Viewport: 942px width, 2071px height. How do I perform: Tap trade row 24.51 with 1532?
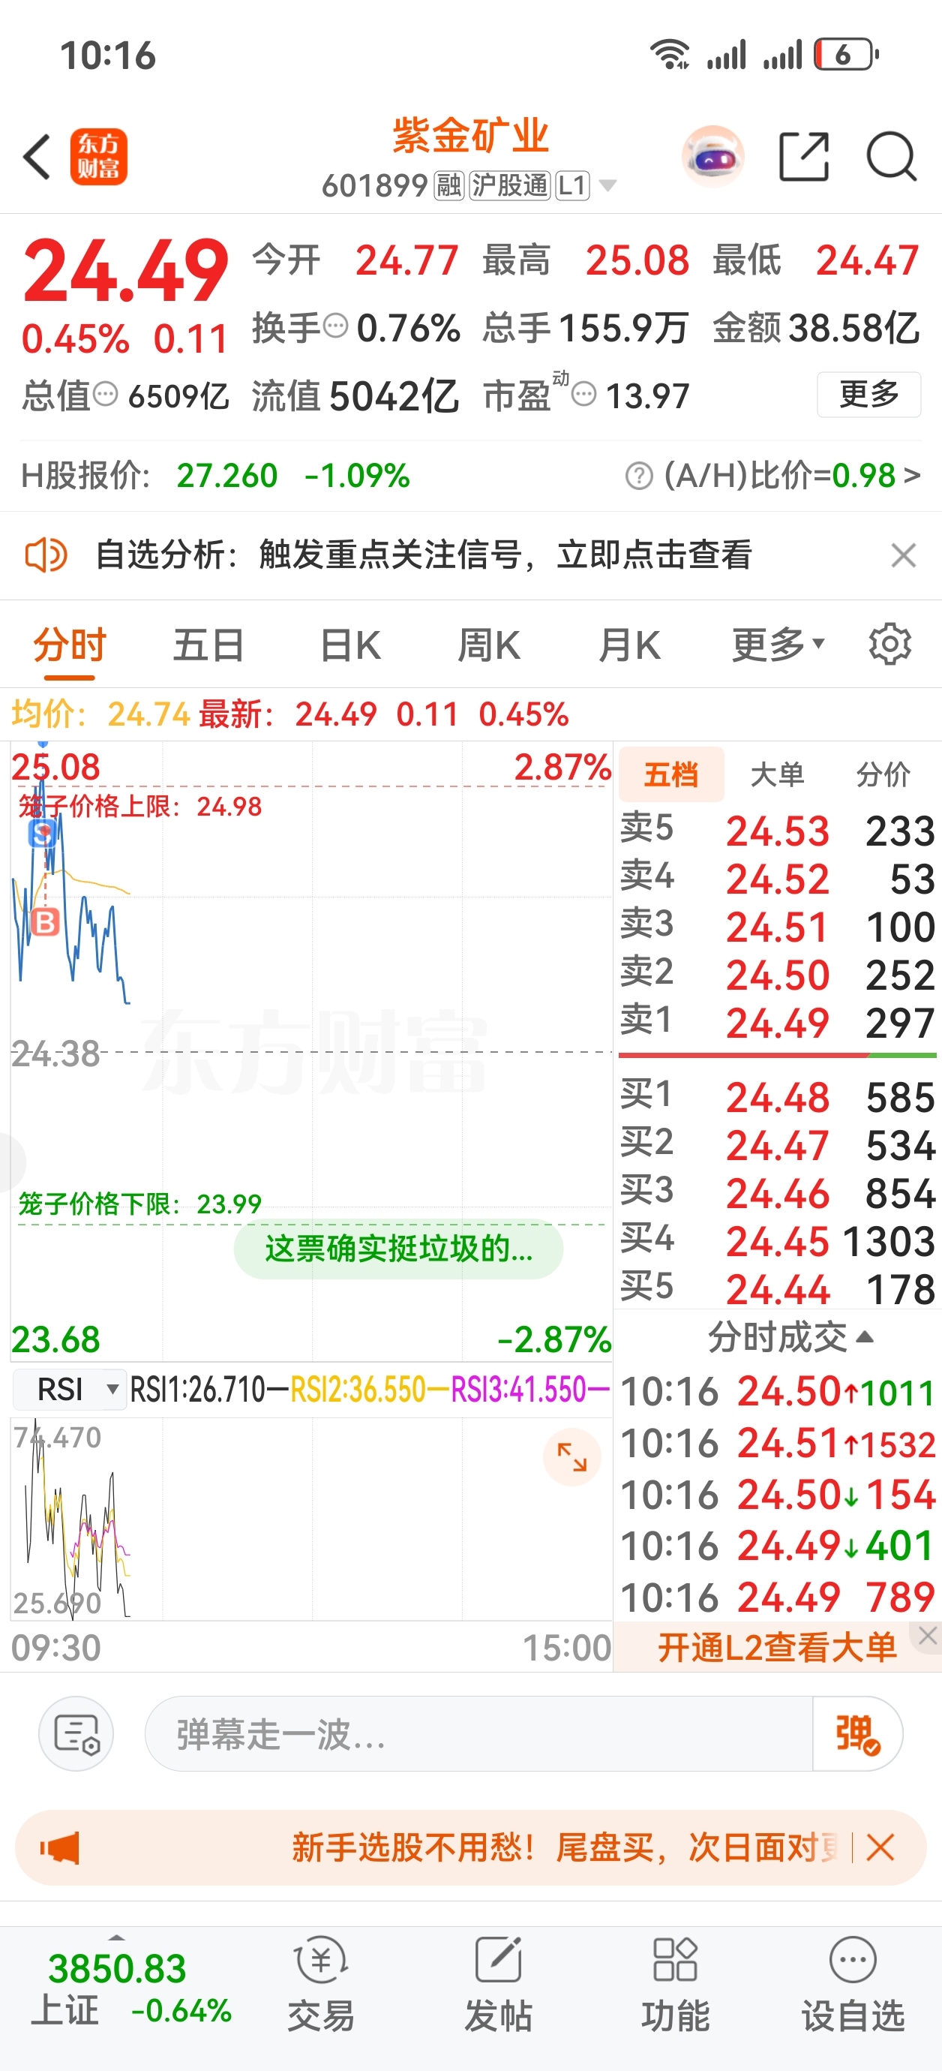tap(777, 1444)
